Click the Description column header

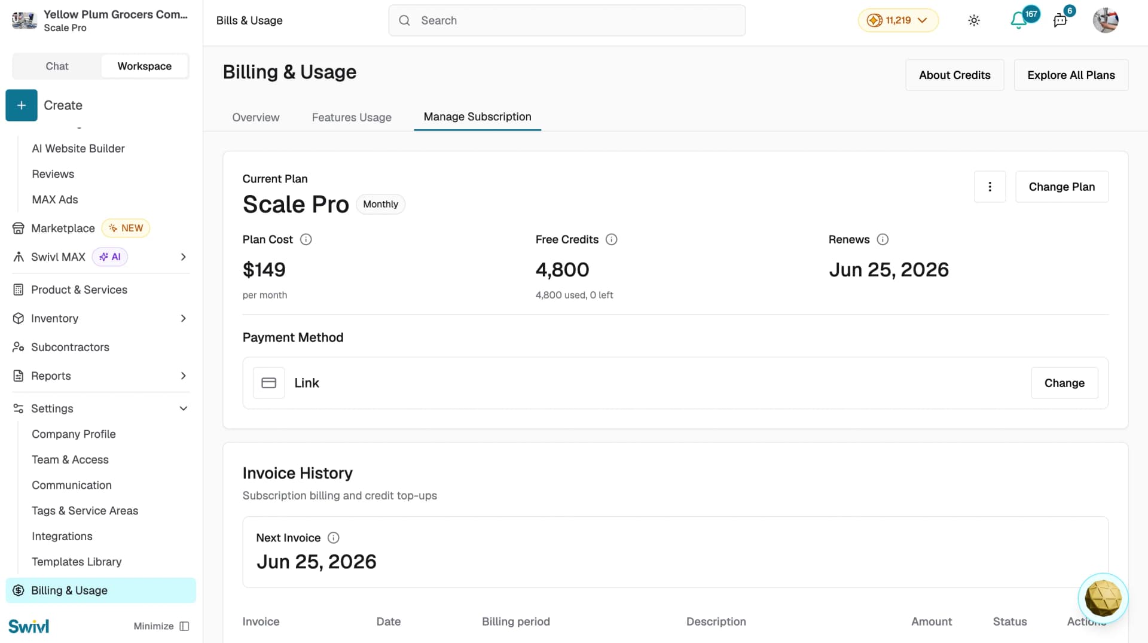[716, 621]
